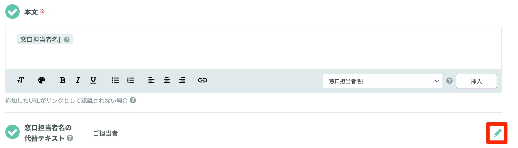
Task: Open the text size tool
Action: coord(20,80)
